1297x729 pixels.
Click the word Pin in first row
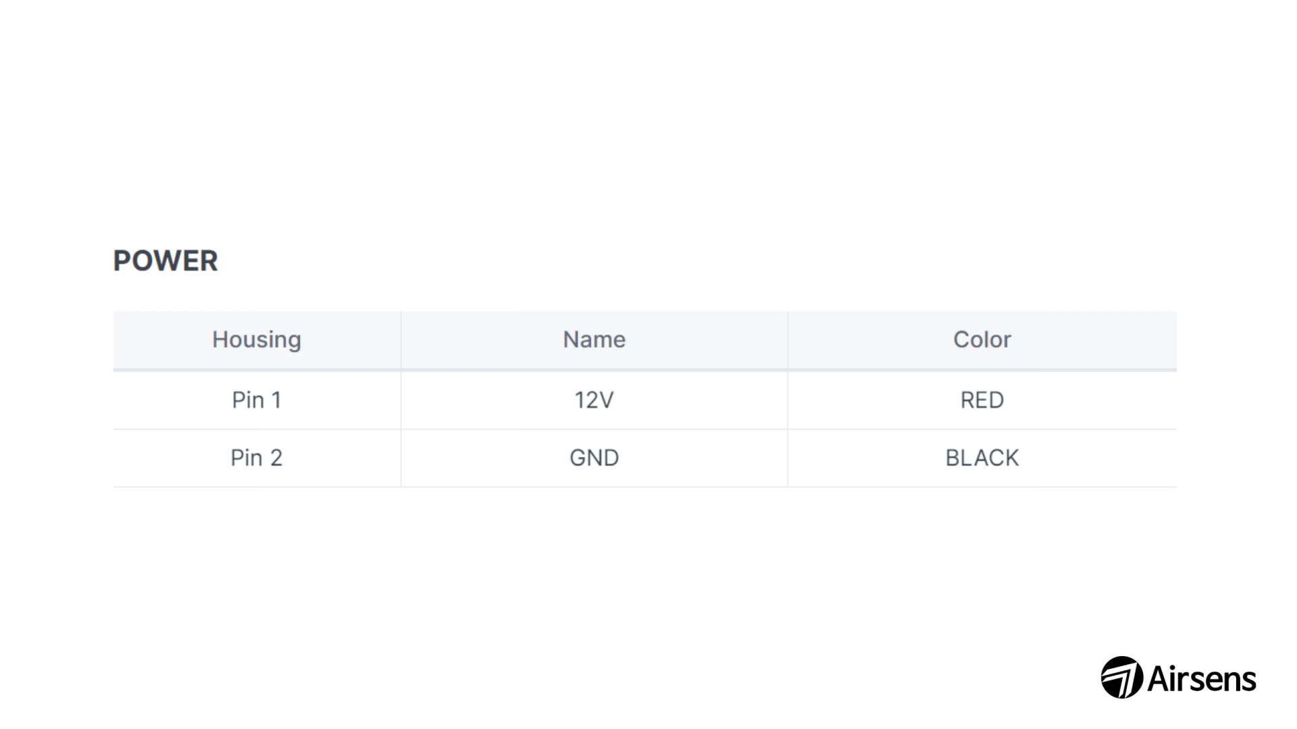click(x=248, y=400)
